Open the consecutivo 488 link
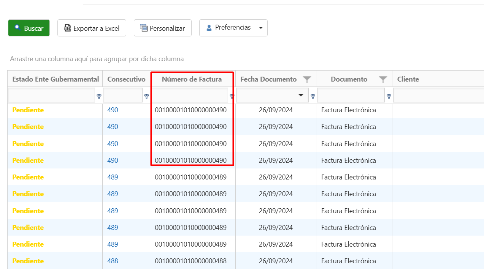484x269 pixels. tap(113, 261)
